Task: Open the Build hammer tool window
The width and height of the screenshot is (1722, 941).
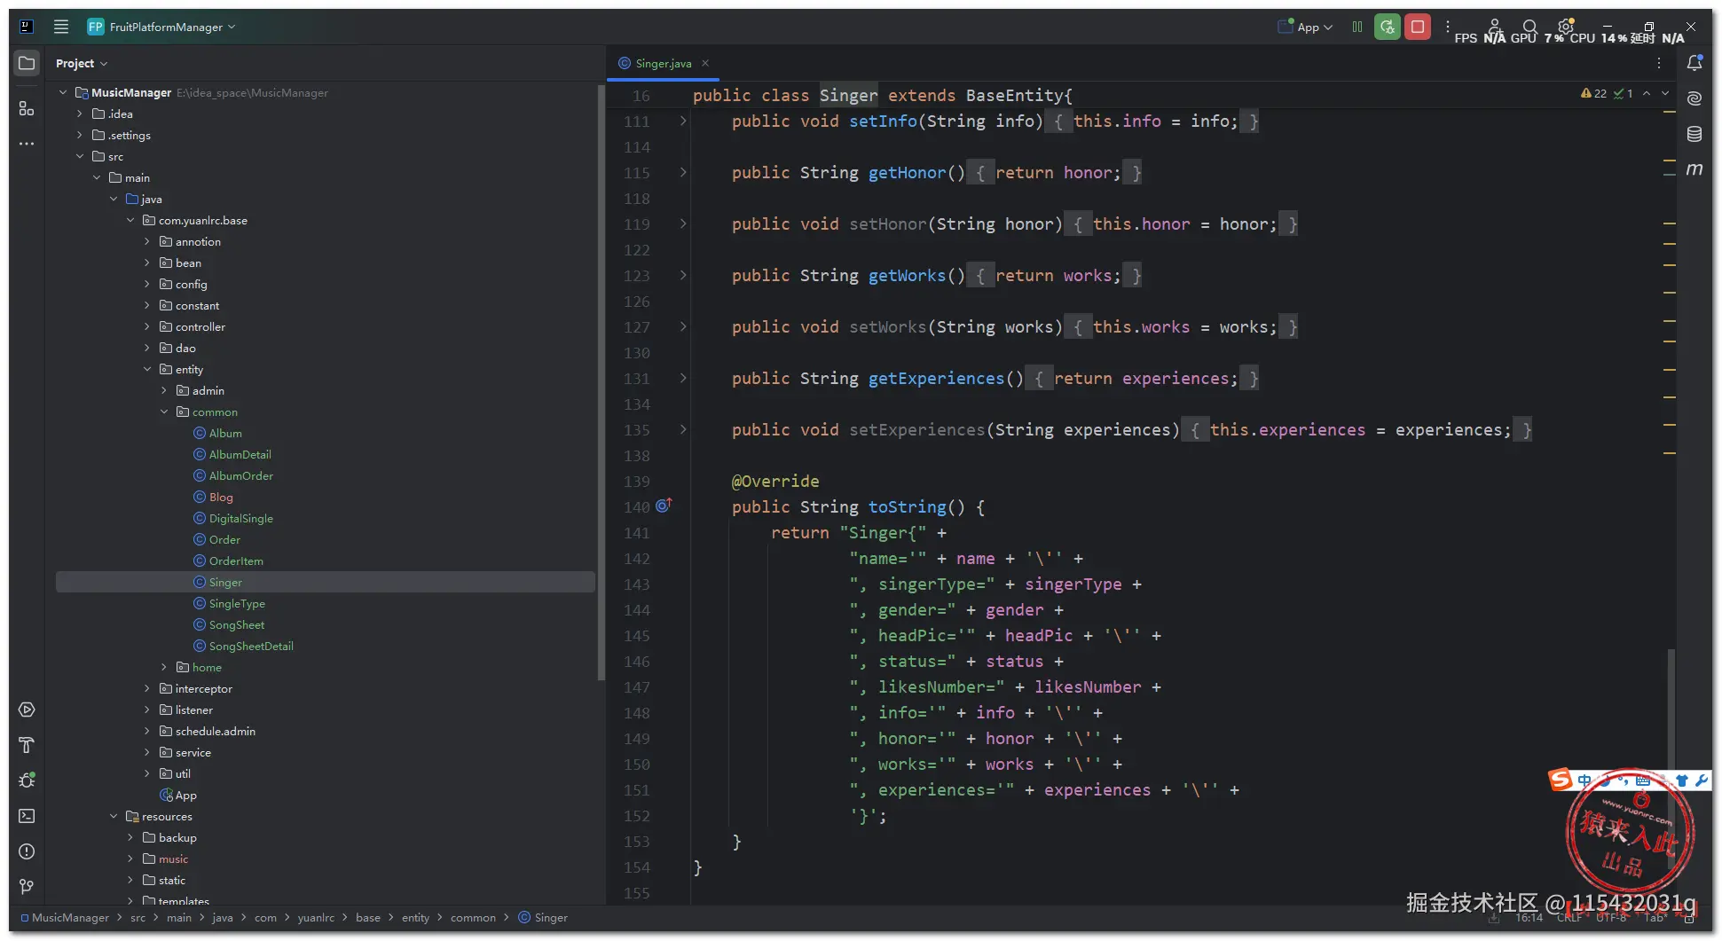Action: pyautogui.click(x=27, y=745)
